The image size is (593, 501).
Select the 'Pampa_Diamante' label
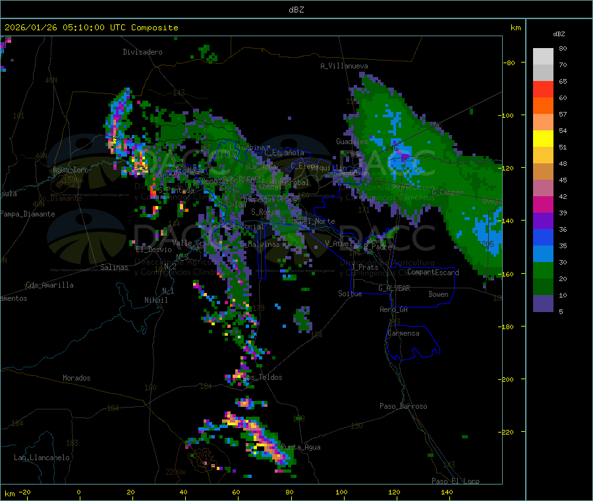28,214
